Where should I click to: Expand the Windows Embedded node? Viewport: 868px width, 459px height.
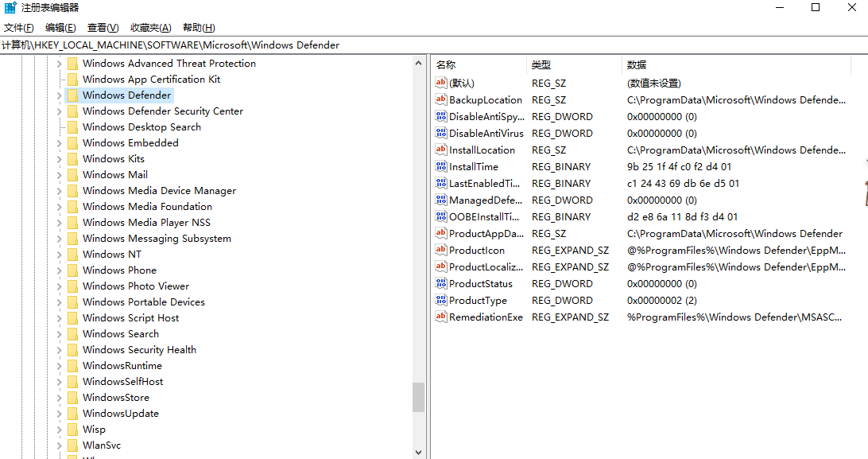(60, 143)
